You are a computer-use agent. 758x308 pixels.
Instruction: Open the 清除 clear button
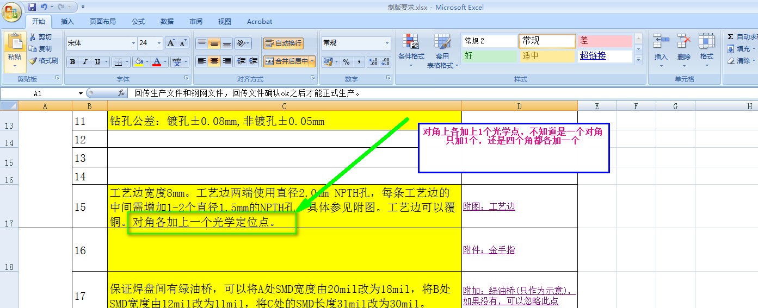tap(741, 61)
